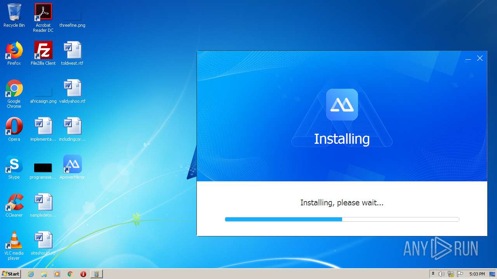Minimize the installer window
Image resolution: width=497 pixels, height=279 pixels.
click(468, 58)
